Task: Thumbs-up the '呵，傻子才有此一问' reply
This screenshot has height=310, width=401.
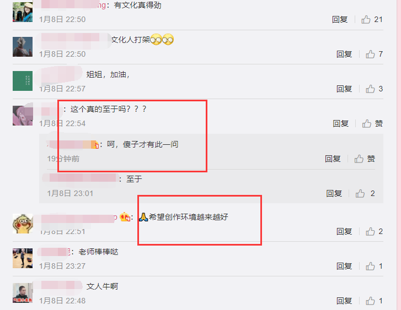Action: click(x=365, y=159)
